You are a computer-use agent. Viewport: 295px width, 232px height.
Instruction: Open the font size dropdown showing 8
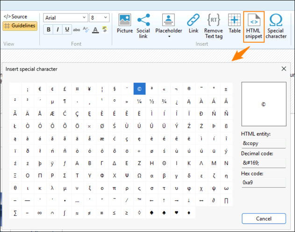[x=99, y=18]
